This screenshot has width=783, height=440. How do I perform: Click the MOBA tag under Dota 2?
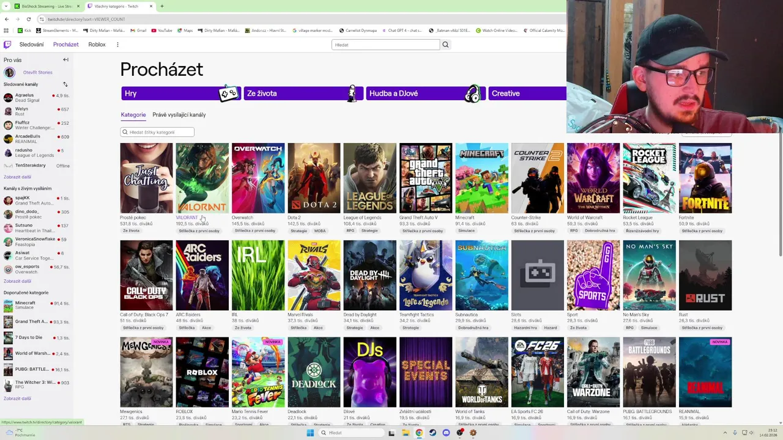coord(320,231)
